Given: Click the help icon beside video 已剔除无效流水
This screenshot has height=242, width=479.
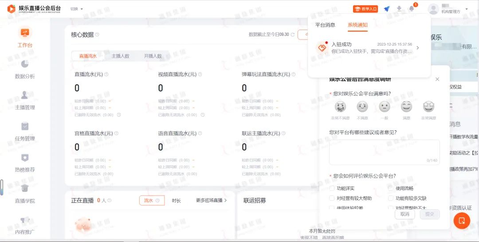Looking at the screenshot, I should coord(203,115).
